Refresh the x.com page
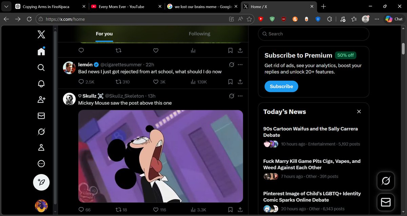 pyautogui.click(x=29, y=19)
